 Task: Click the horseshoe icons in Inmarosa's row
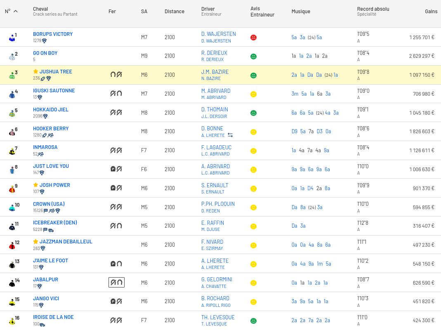pyautogui.click(x=116, y=151)
